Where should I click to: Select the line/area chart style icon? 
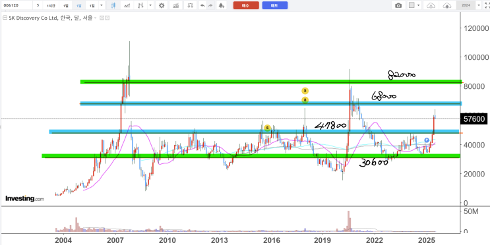tap(127, 5)
